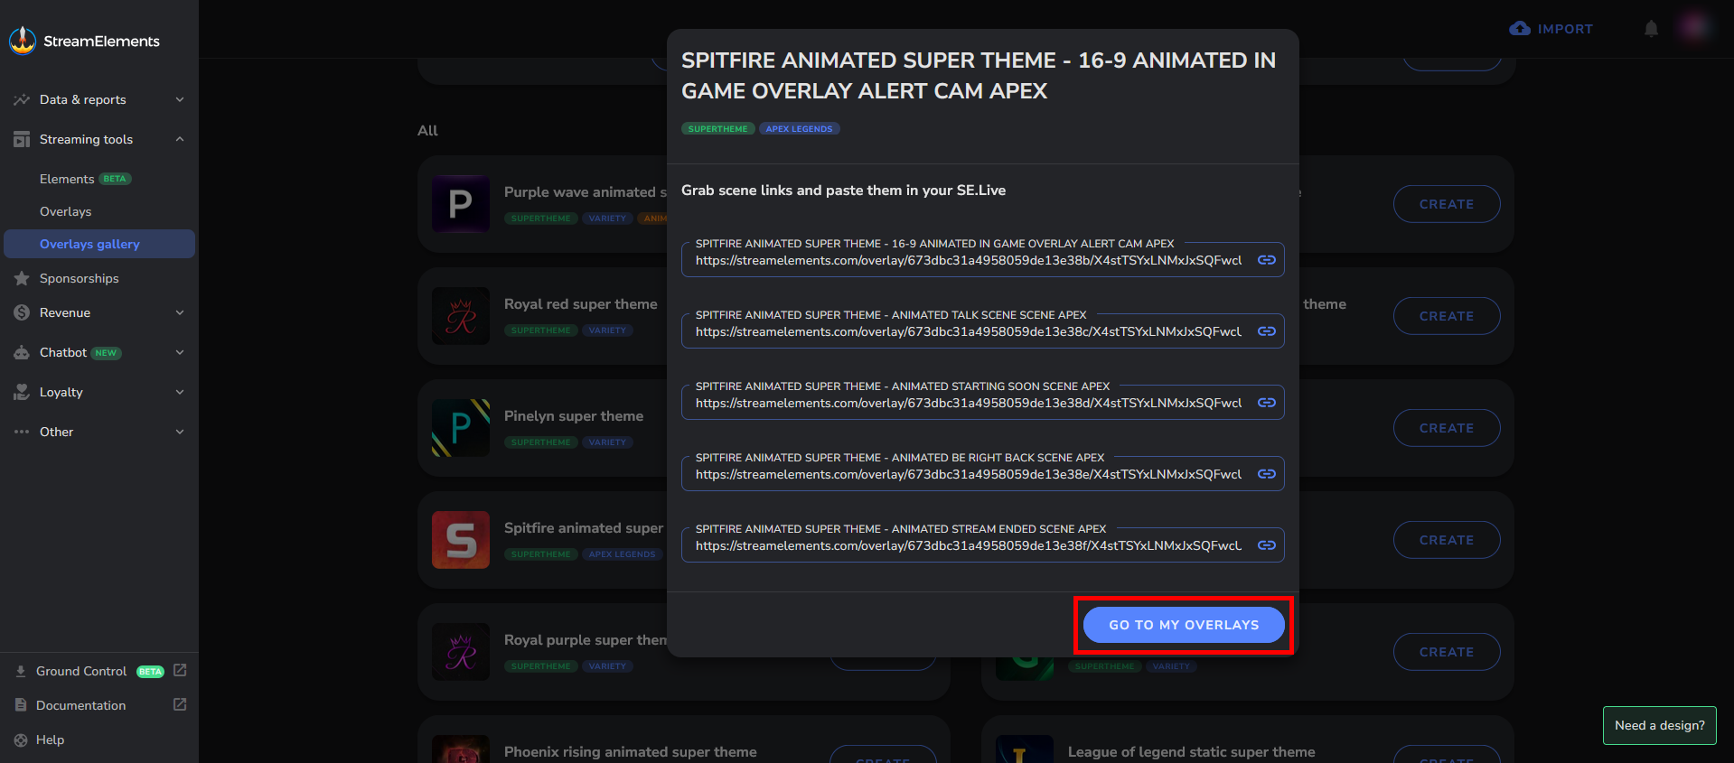Click the Data & reports chart icon
The image size is (1734, 763).
tap(22, 99)
